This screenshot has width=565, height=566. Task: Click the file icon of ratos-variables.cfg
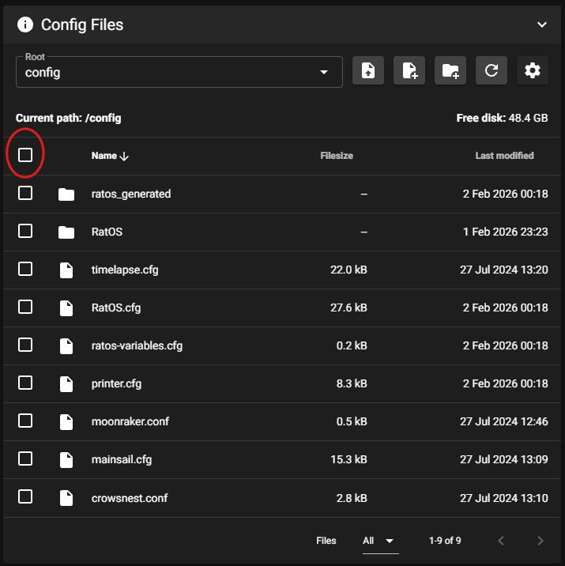click(x=66, y=345)
